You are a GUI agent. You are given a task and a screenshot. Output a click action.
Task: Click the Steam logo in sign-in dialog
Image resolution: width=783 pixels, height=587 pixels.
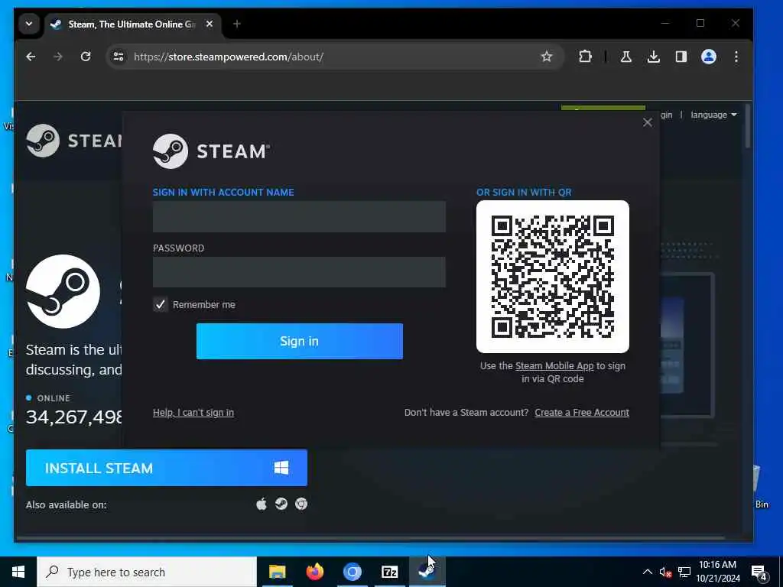coord(211,151)
